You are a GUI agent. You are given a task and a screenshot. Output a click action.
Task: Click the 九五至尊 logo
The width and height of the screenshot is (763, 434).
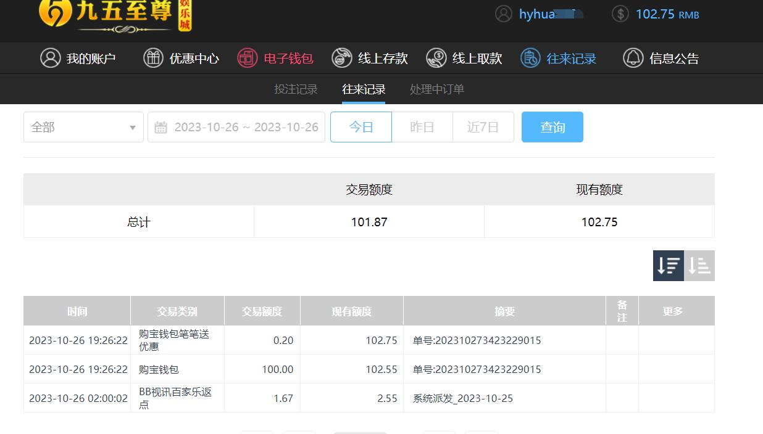click(x=115, y=15)
